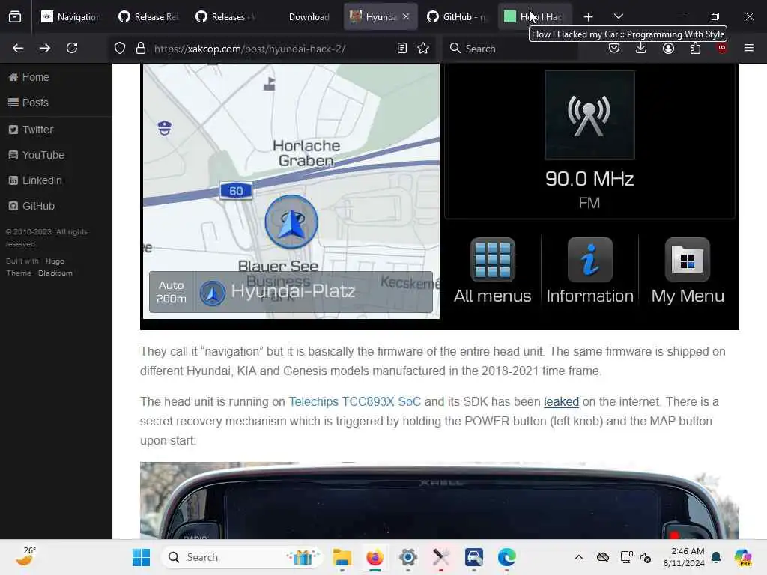This screenshot has width=767, height=575.
Task: Open Microsoft Edge from taskbar
Action: 507,557
